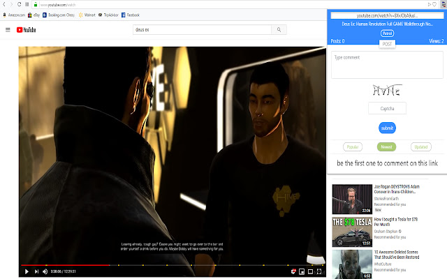The image size is (447, 279).
Task: Mute the video volume
Action: click(x=45, y=271)
